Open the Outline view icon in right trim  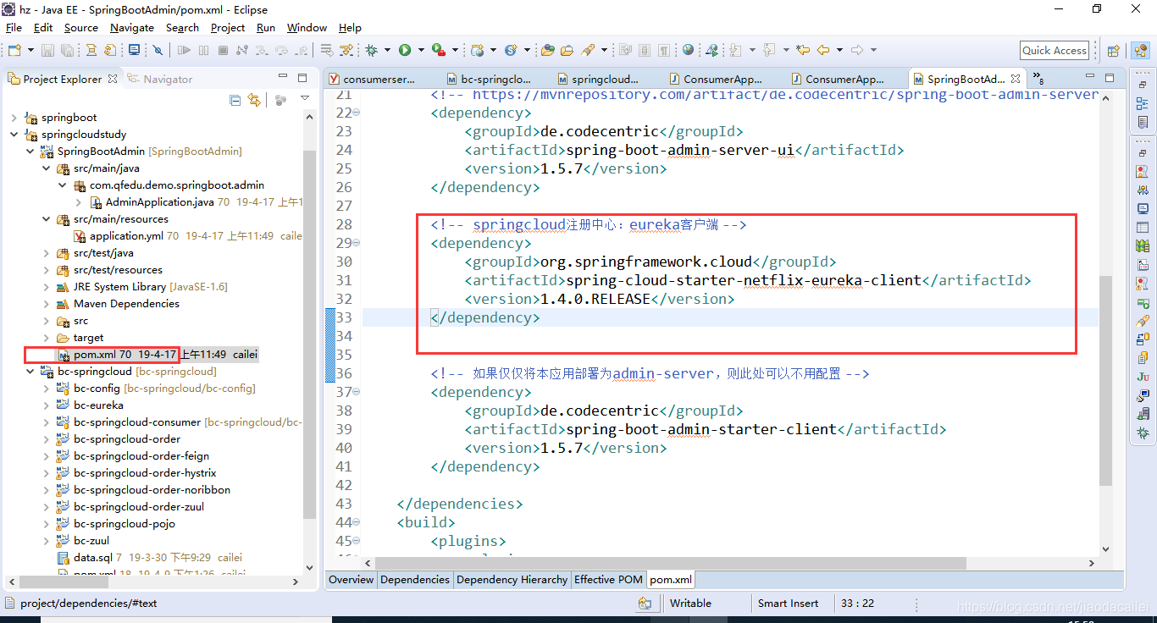pyautogui.click(x=1143, y=104)
